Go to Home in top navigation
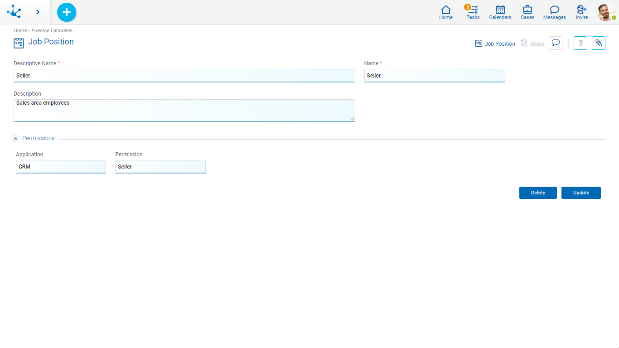This screenshot has height=348, width=619. tap(446, 12)
